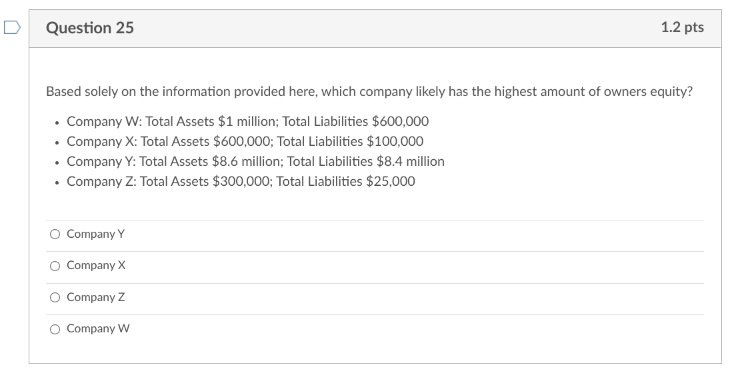The width and height of the screenshot is (738, 373).
Task: Click the "$25,000" liabilities figure
Action: click(x=391, y=181)
